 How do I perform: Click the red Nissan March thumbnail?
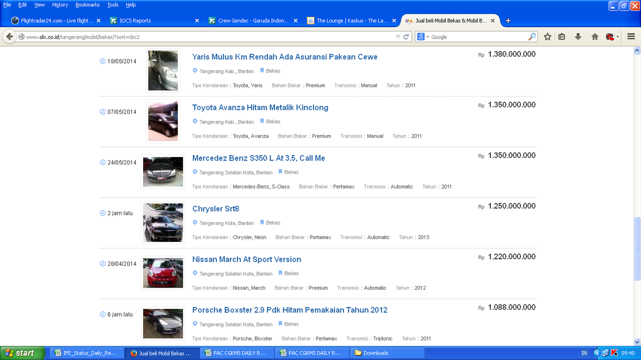point(163,273)
